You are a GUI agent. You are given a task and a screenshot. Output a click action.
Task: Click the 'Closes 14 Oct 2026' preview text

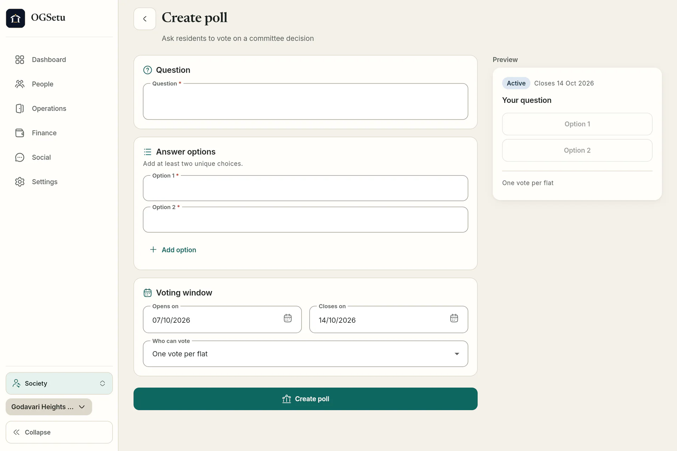564,83
